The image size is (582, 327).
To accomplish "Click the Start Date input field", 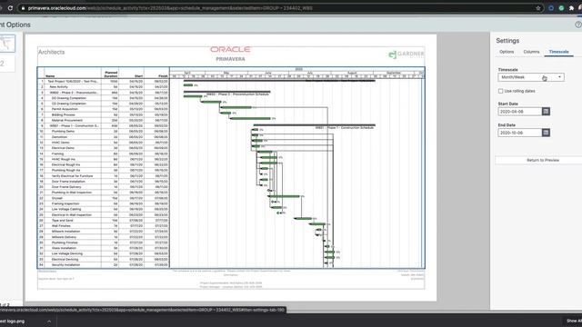I will 519,111.
